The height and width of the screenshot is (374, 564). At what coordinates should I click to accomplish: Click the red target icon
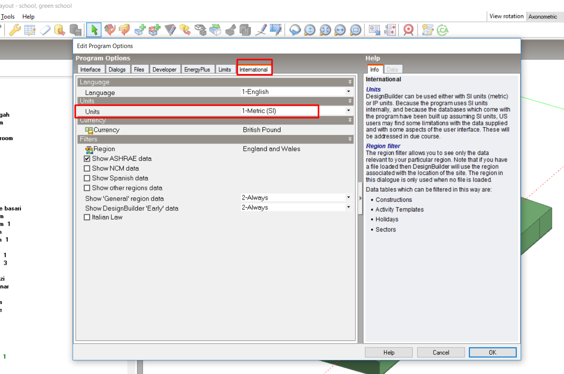pos(409,30)
